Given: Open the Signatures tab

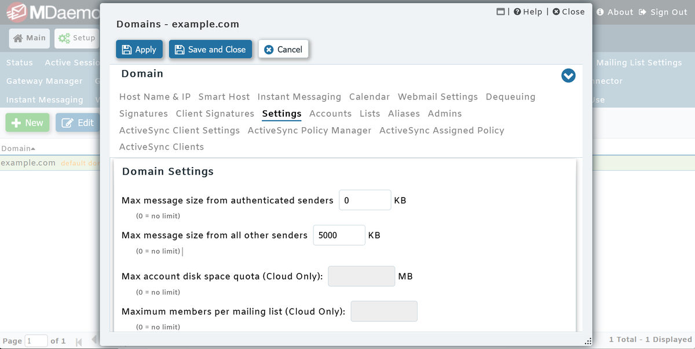Looking at the screenshot, I should pyautogui.click(x=144, y=113).
